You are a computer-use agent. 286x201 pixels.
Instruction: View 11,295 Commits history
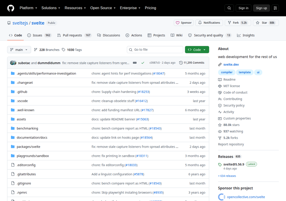[x=192, y=63]
